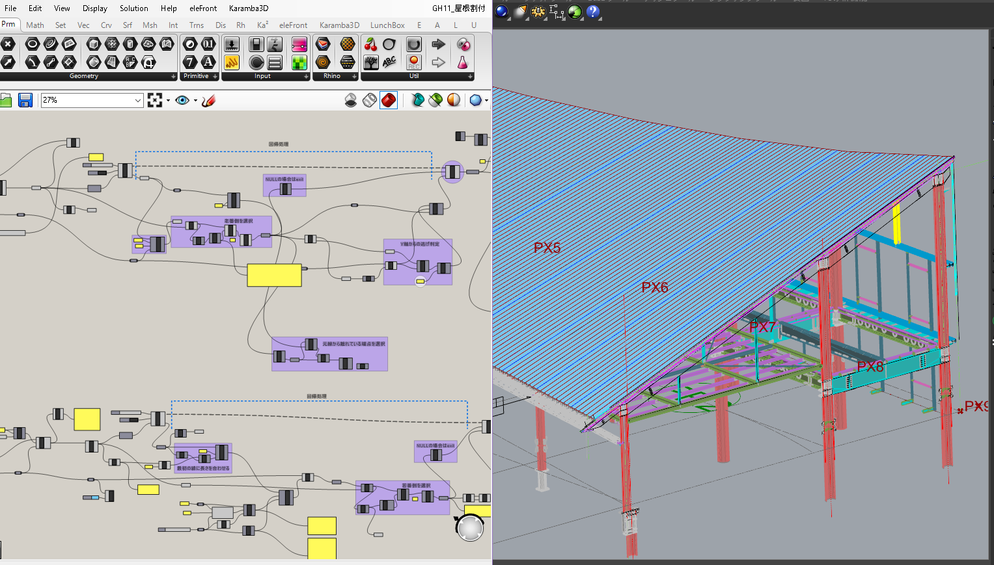The width and height of the screenshot is (994, 565).
Task: Zoom extents on the Grasshopper canvas
Action: 155,100
